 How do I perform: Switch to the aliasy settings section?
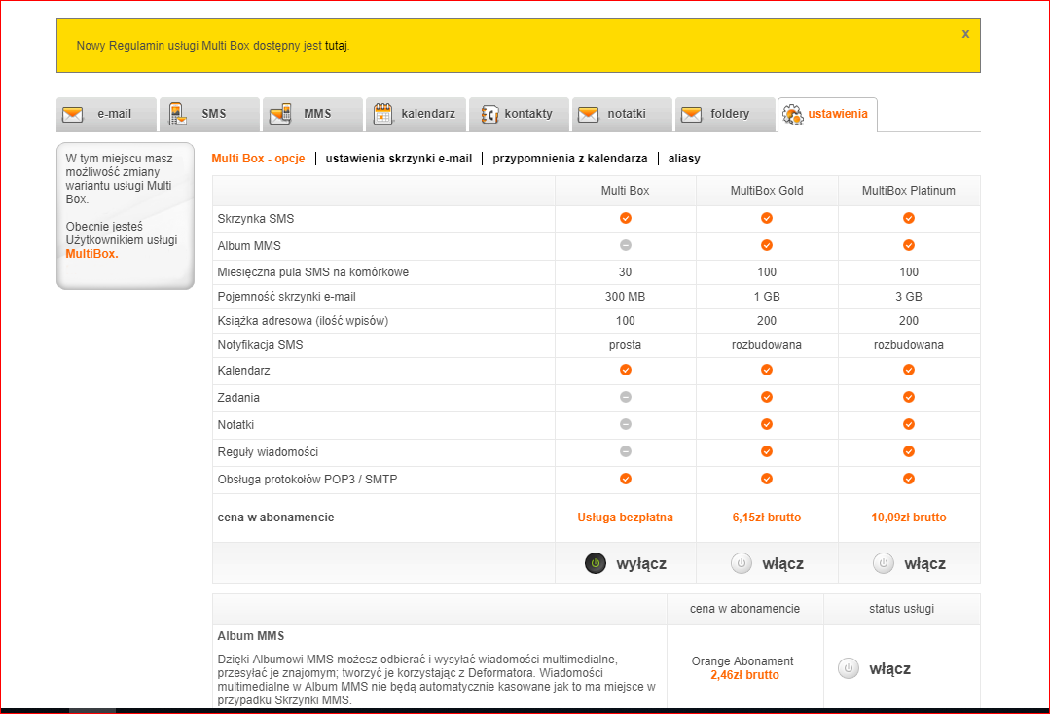(x=684, y=158)
